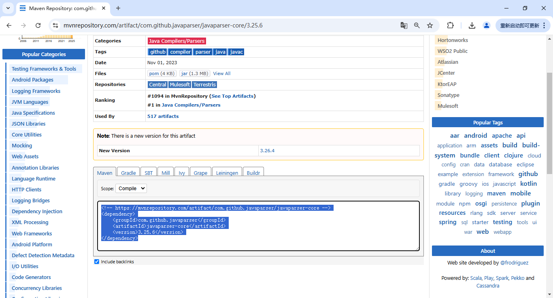Switch to the Gradle tab
The height and width of the screenshot is (298, 553).
pos(128,173)
